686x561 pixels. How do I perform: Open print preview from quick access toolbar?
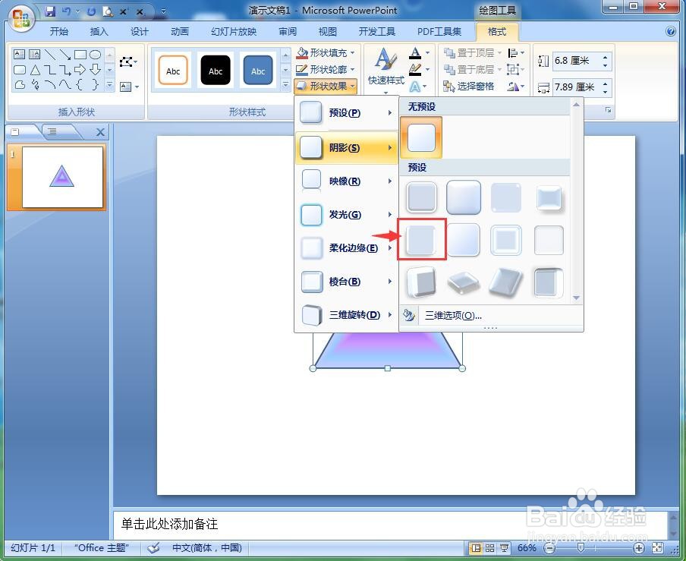coord(108,11)
